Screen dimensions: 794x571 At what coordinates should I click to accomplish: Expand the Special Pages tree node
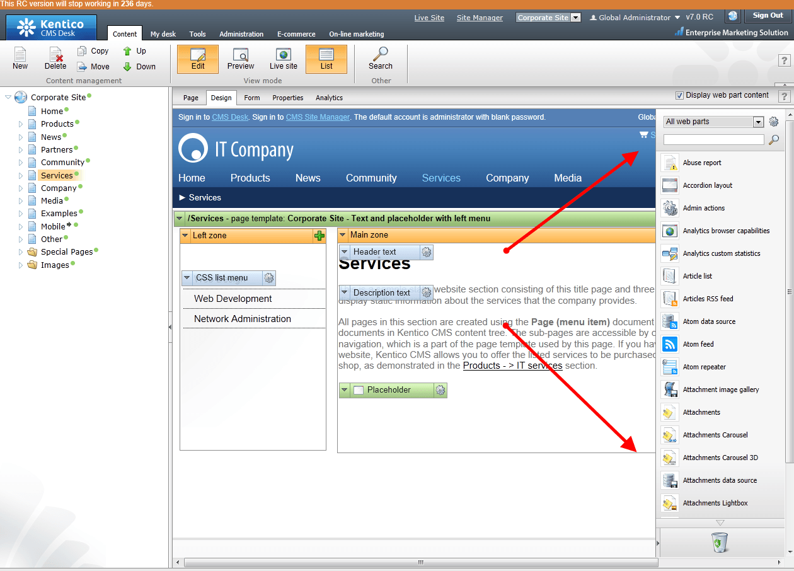(x=21, y=252)
